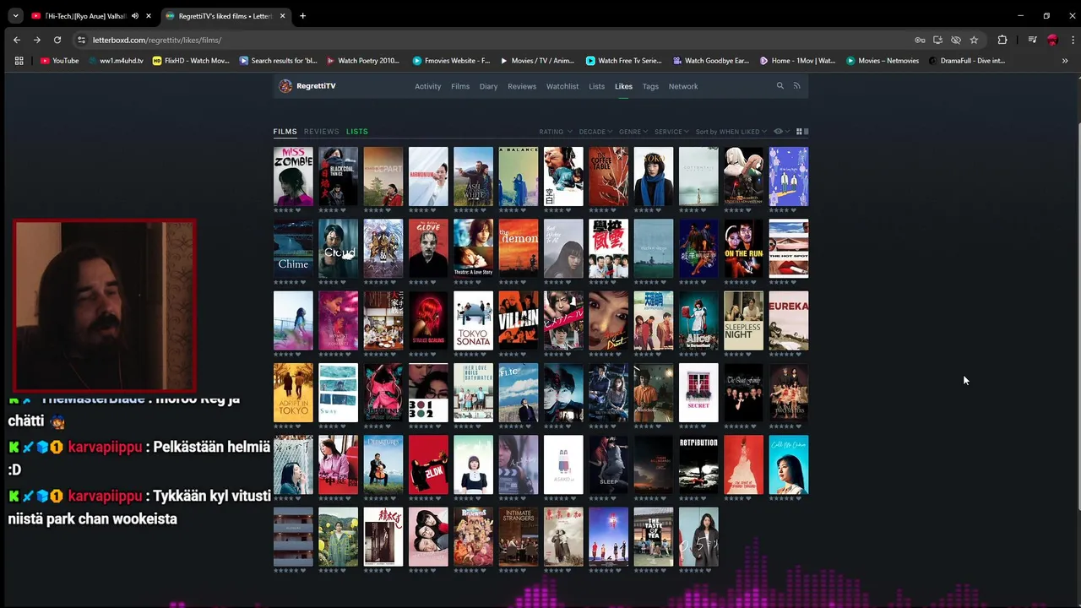
Task: Open the Watchlist tab
Action: [562, 86]
